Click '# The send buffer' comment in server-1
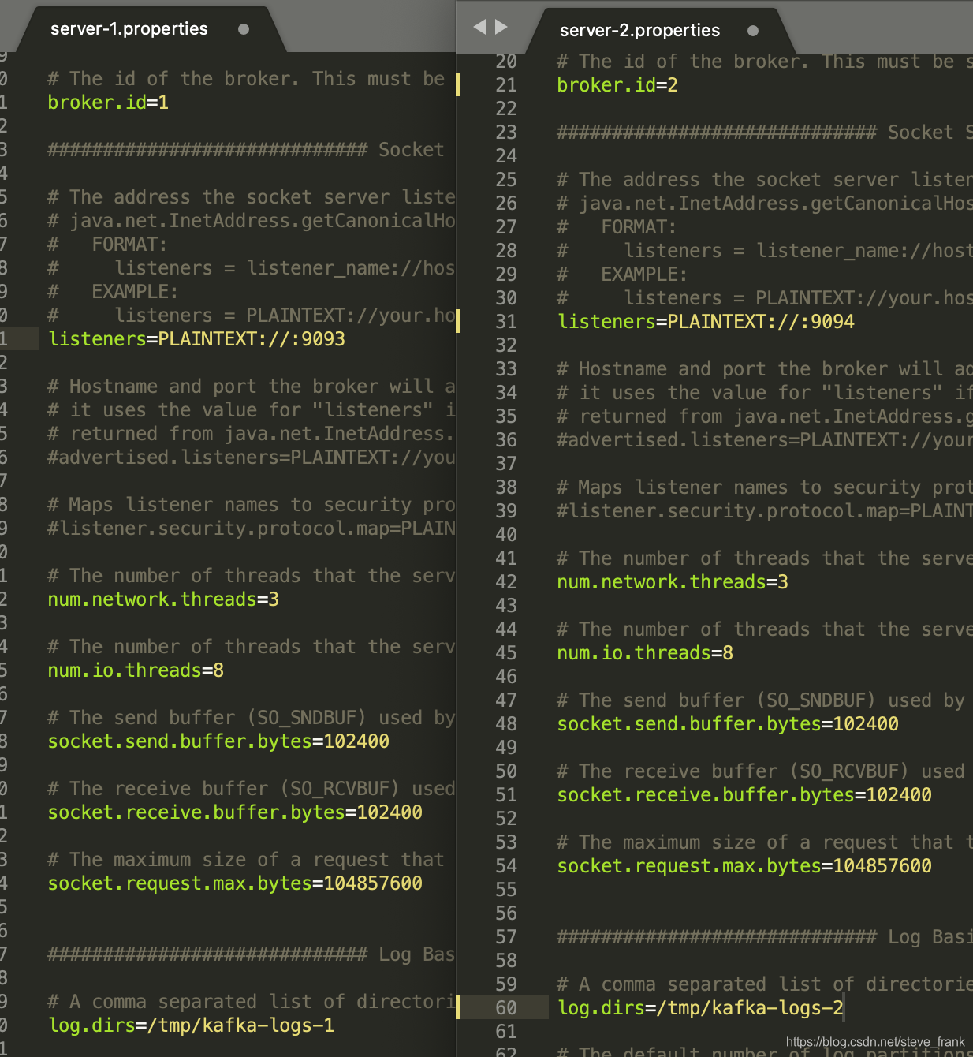This screenshot has height=1057, width=973. point(252,718)
